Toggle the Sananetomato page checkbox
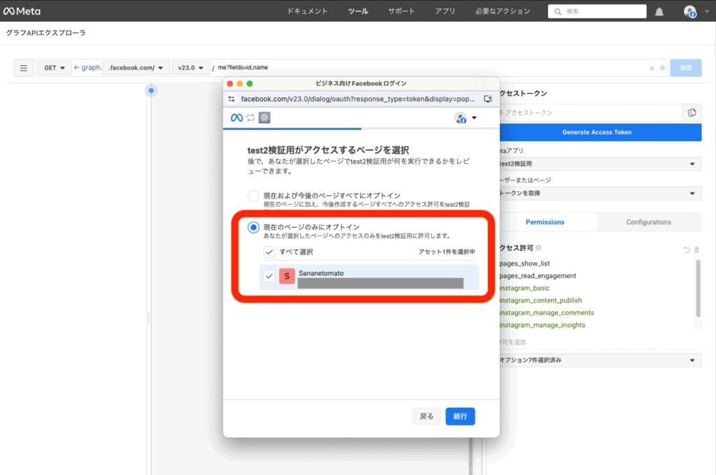This screenshot has height=475, width=716. point(269,276)
